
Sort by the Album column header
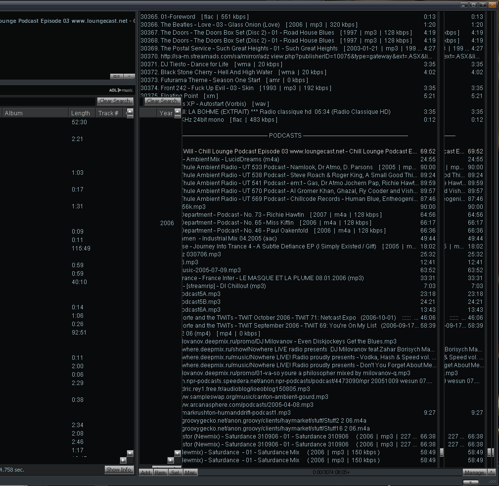35,113
